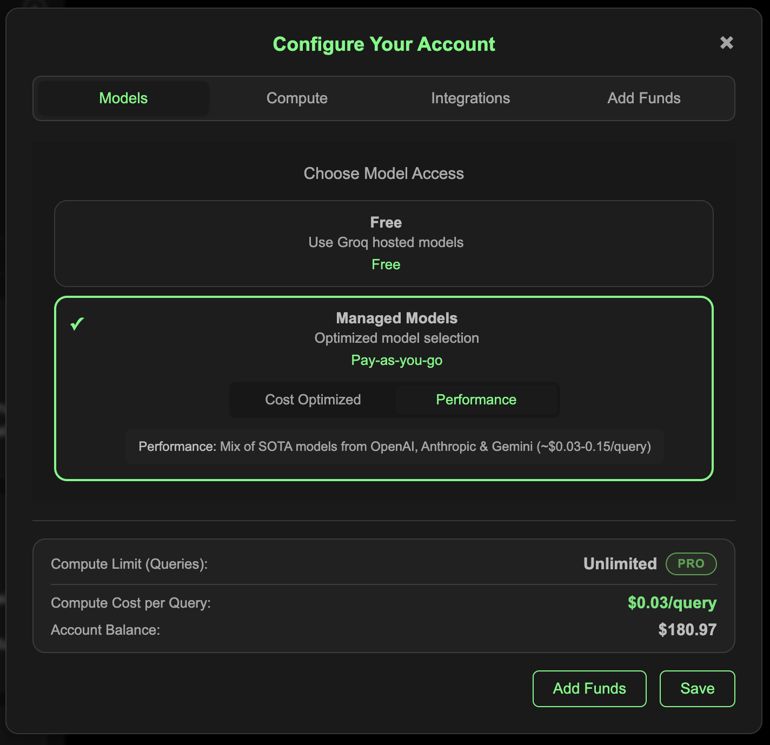
Task: Click the Configure Your Account title
Action: coord(383,44)
